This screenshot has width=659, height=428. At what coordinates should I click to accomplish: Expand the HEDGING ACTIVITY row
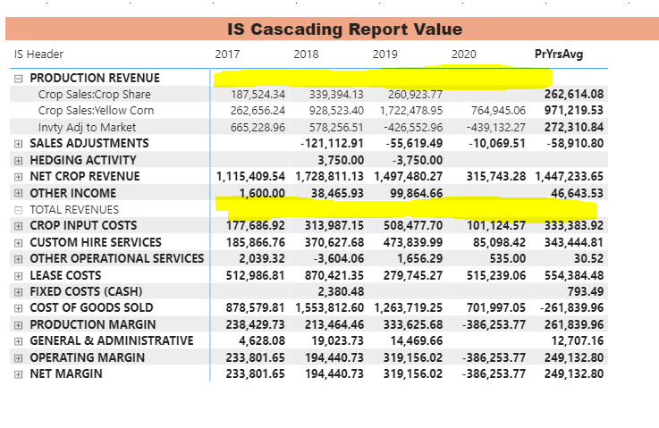pyautogui.click(x=18, y=161)
